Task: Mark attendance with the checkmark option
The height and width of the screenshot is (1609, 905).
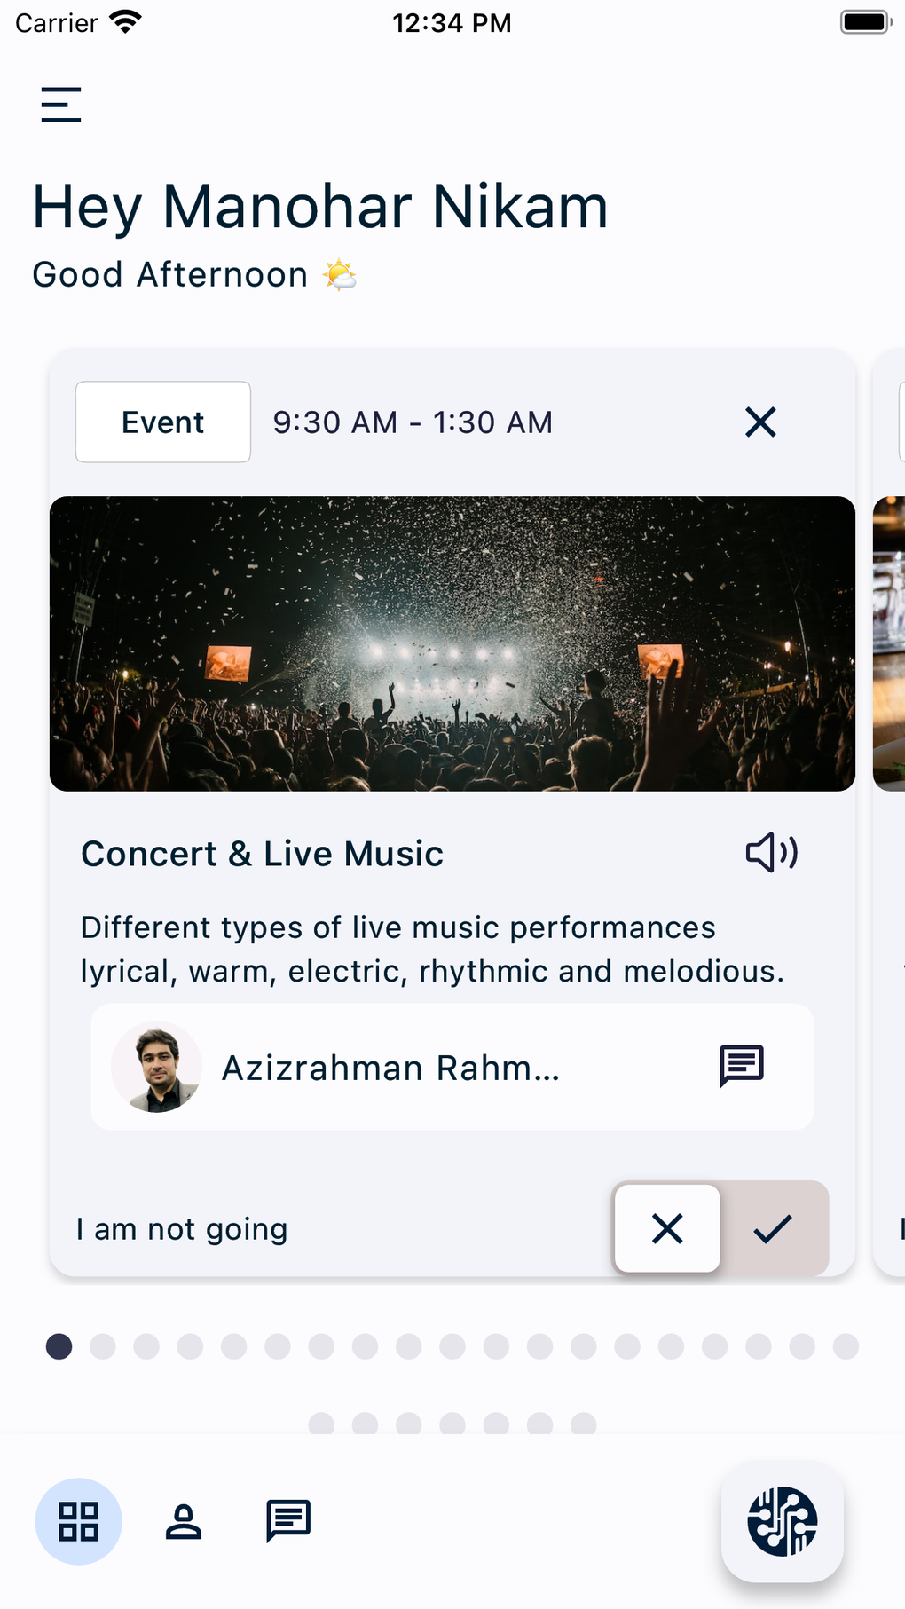Action: coord(773,1228)
